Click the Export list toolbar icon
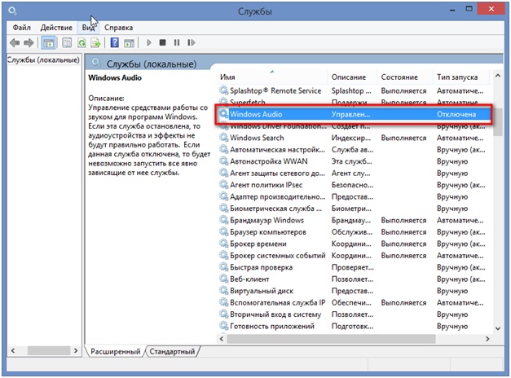Image resolution: width=511 pixels, height=378 pixels. point(95,42)
